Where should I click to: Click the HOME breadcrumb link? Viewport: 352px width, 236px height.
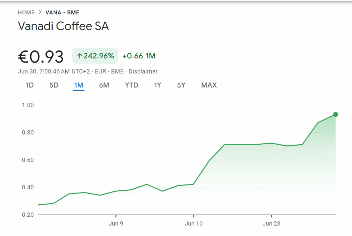pyautogui.click(x=26, y=12)
